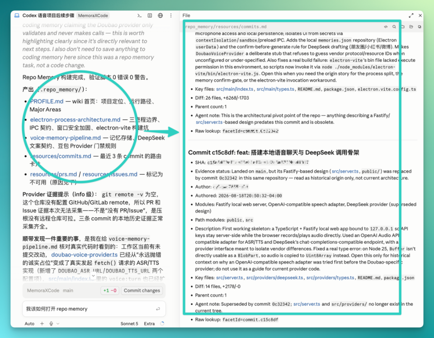
Task: Open the Auto mode selector
Action: point(30,324)
